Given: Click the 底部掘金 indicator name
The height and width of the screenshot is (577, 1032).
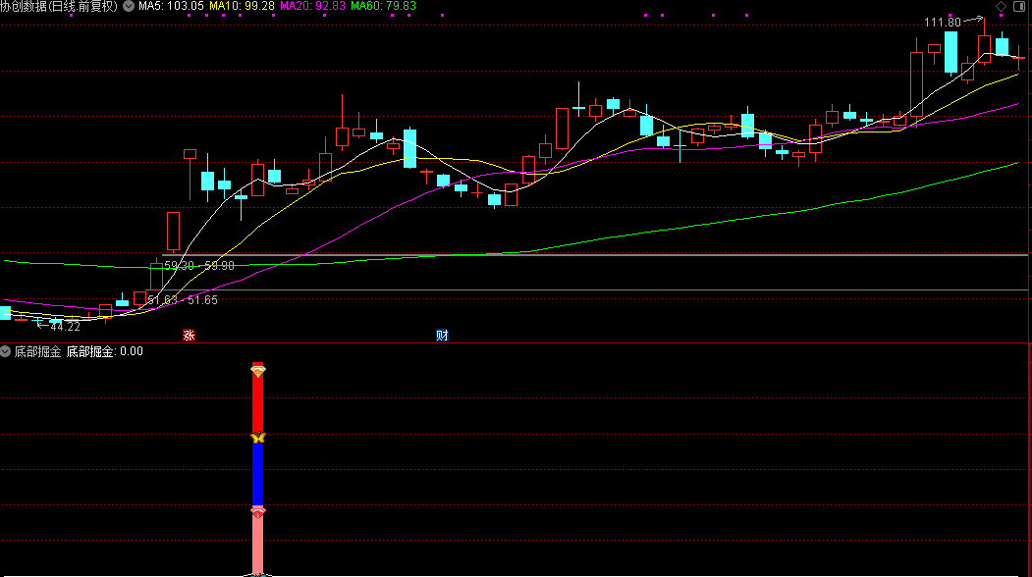Looking at the screenshot, I should coord(37,351).
